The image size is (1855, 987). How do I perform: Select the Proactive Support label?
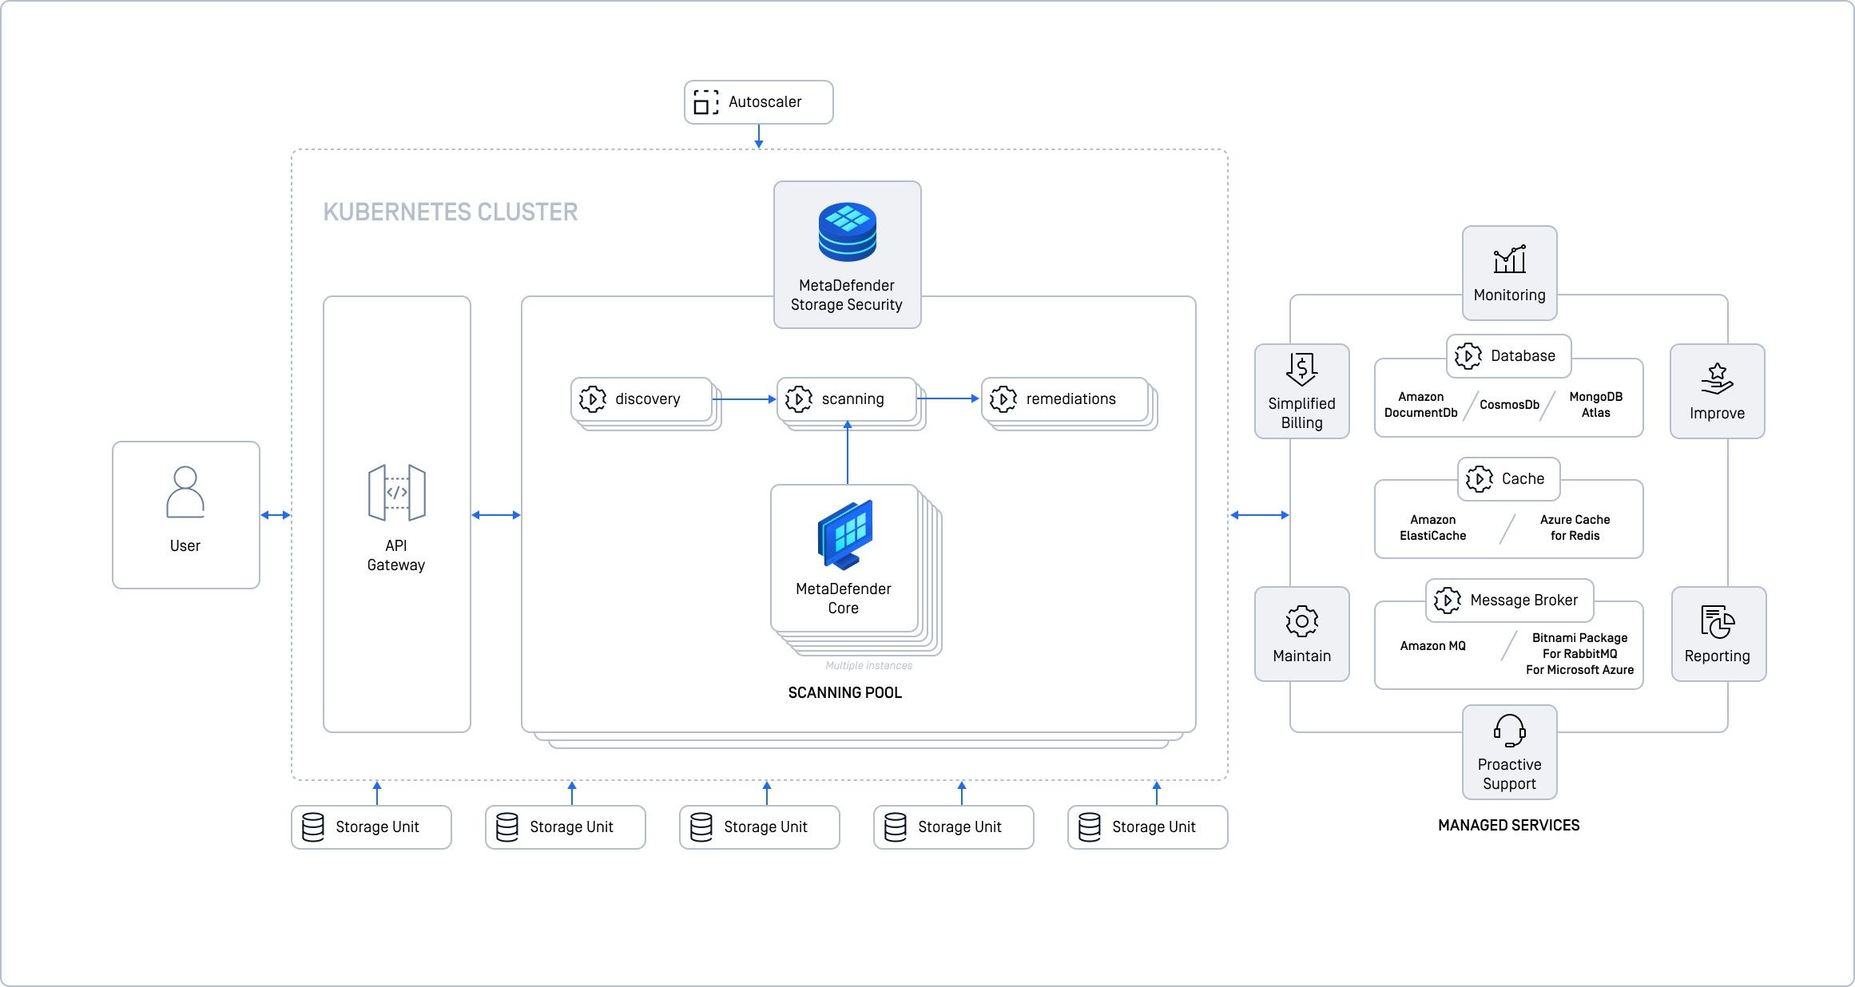click(x=1510, y=775)
